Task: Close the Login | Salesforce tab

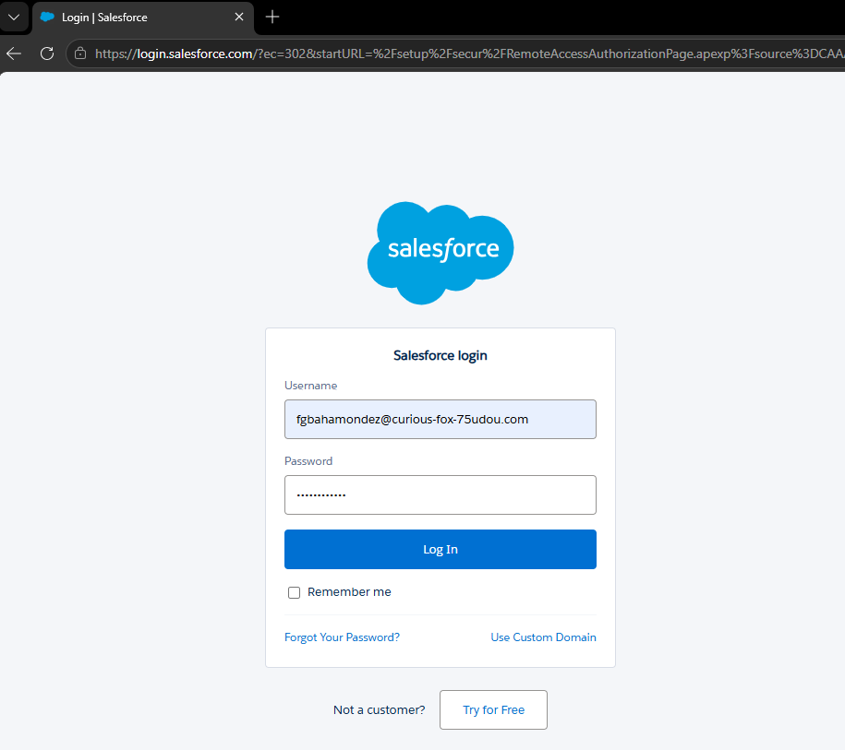Action: (240, 18)
